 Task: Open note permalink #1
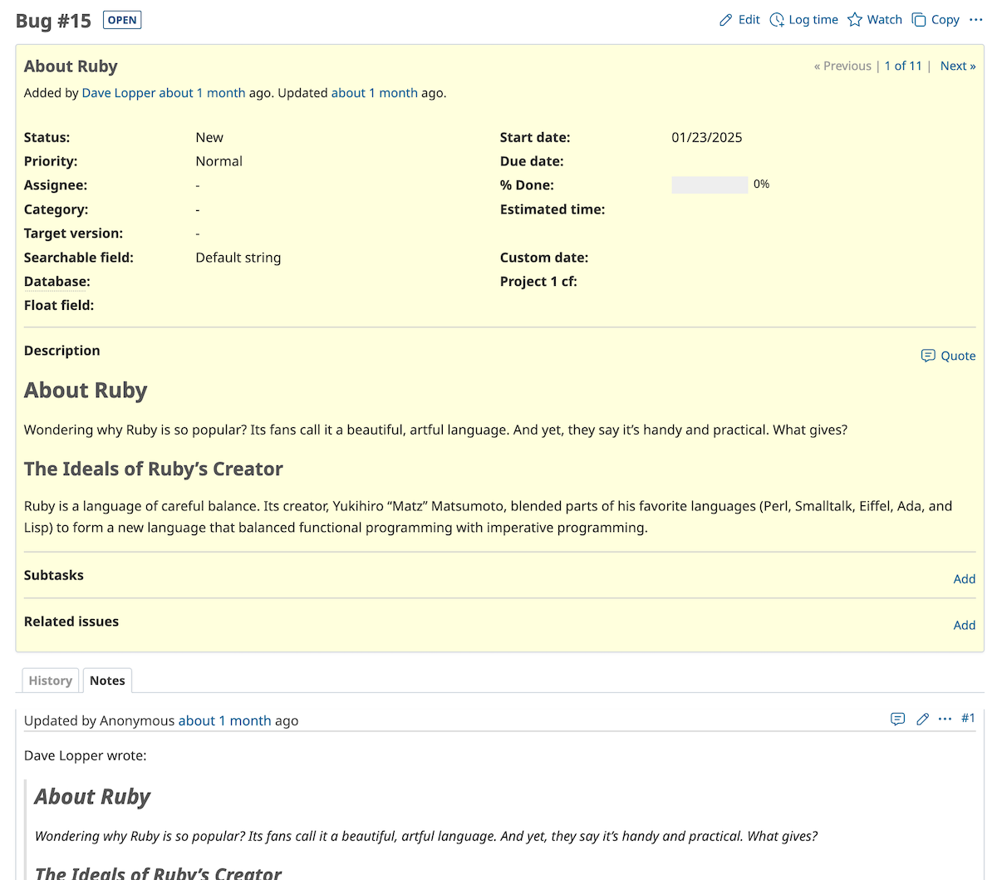tap(968, 718)
